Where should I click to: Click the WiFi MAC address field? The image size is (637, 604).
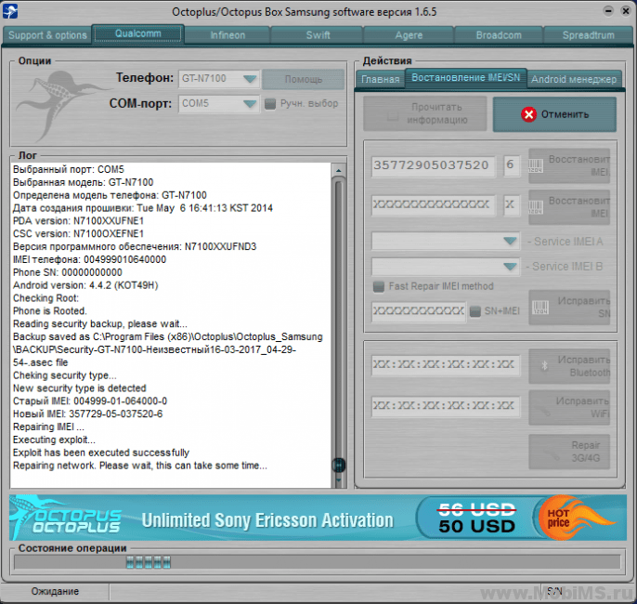(446, 406)
